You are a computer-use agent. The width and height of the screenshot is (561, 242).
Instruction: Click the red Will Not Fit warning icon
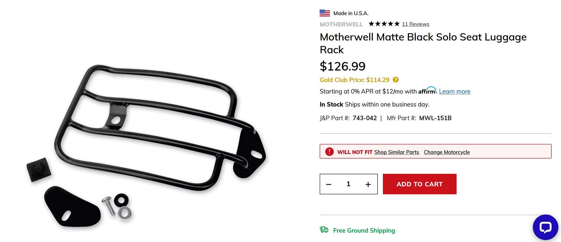(329, 152)
